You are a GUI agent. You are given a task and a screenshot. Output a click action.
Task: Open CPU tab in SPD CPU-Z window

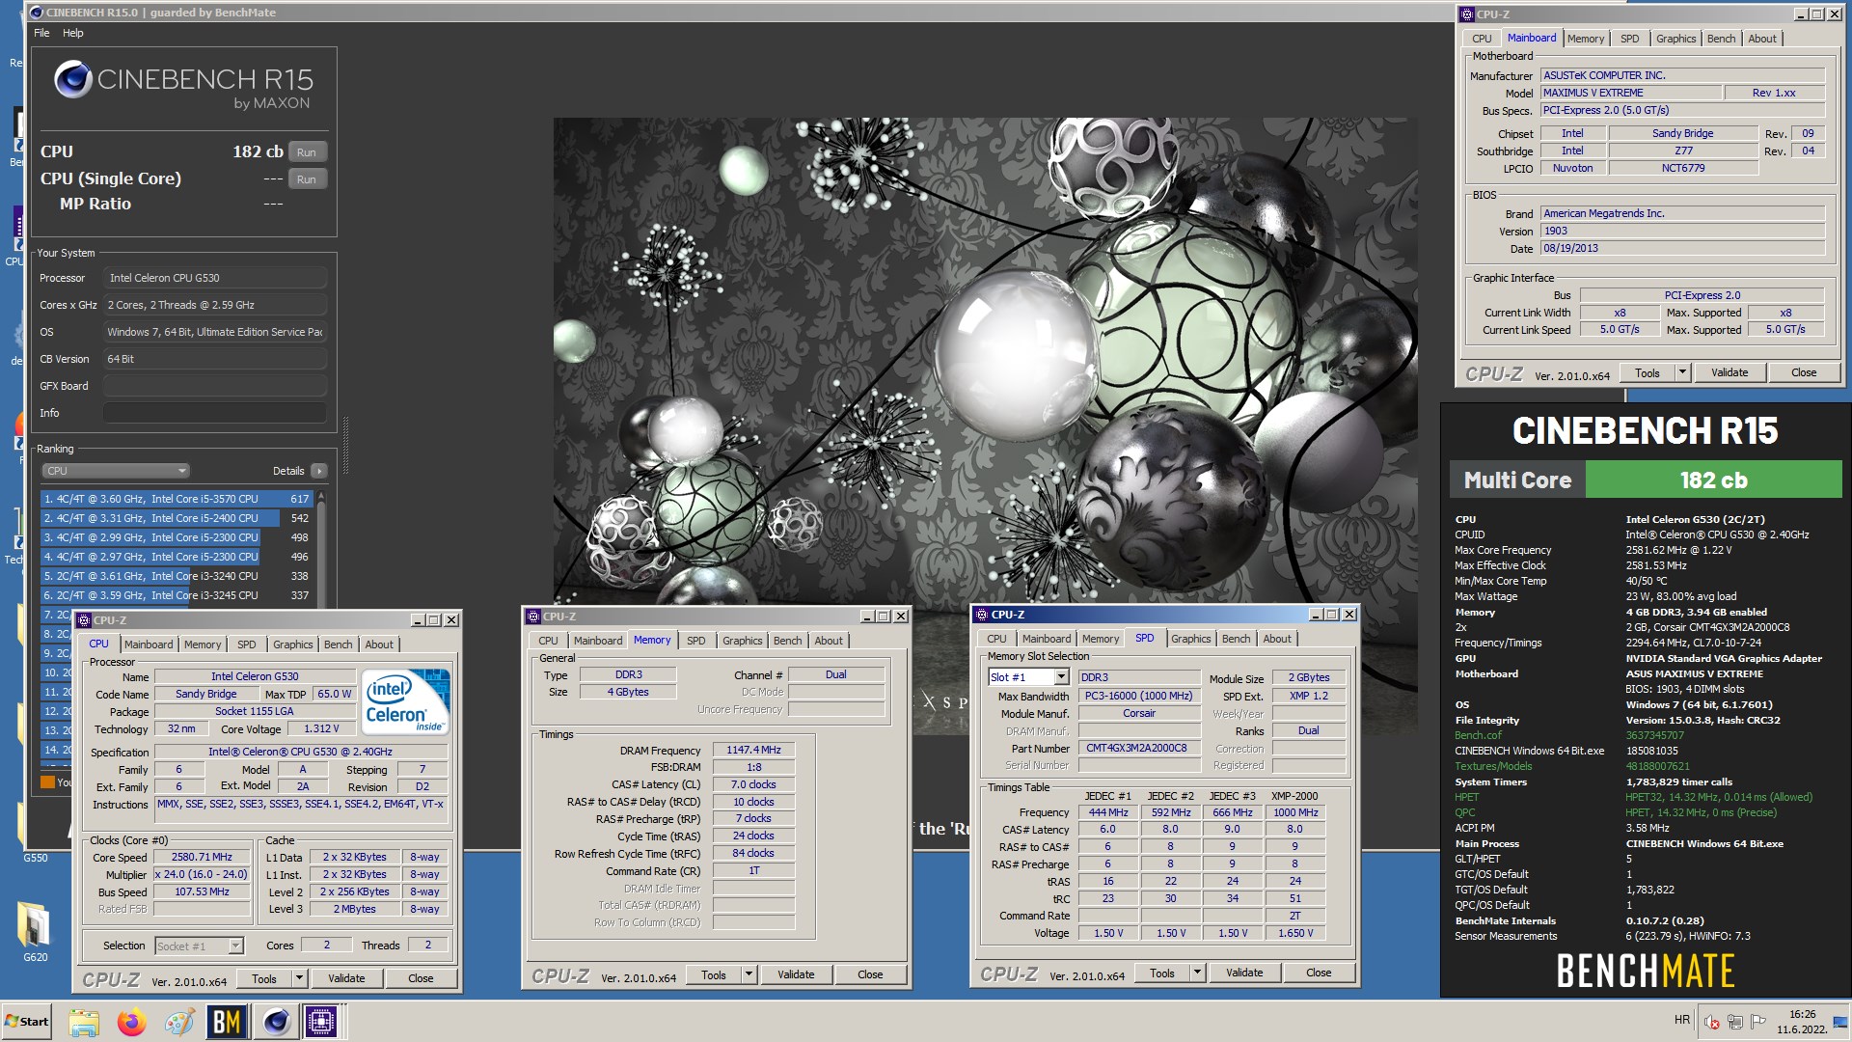[996, 639]
